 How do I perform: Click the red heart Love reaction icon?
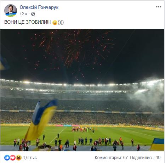point(13,158)
